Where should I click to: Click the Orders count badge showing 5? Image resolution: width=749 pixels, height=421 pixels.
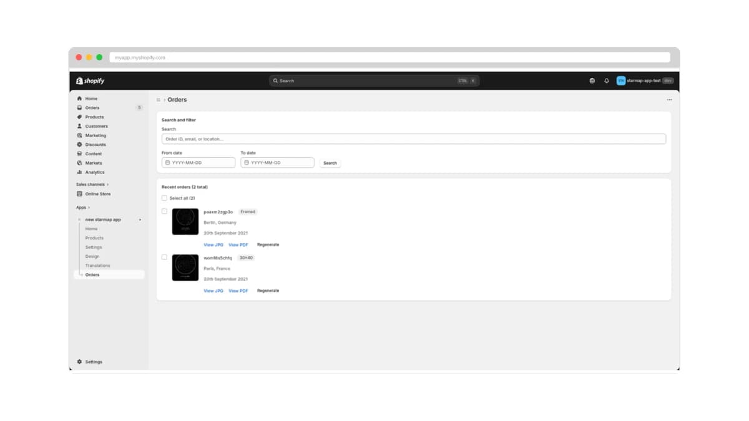click(x=139, y=108)
